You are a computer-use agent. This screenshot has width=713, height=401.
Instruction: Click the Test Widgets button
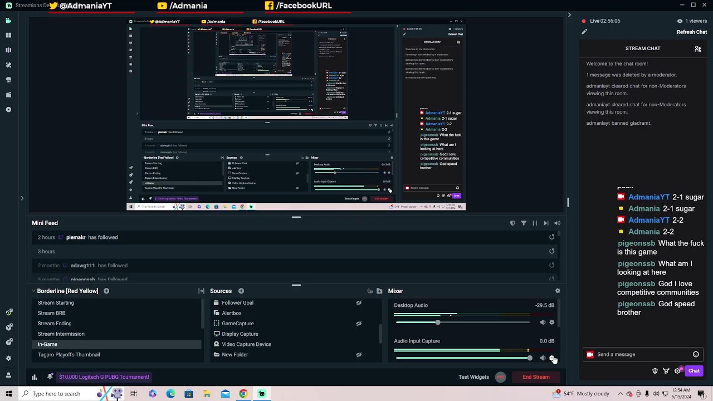click(x=473, y=377)
